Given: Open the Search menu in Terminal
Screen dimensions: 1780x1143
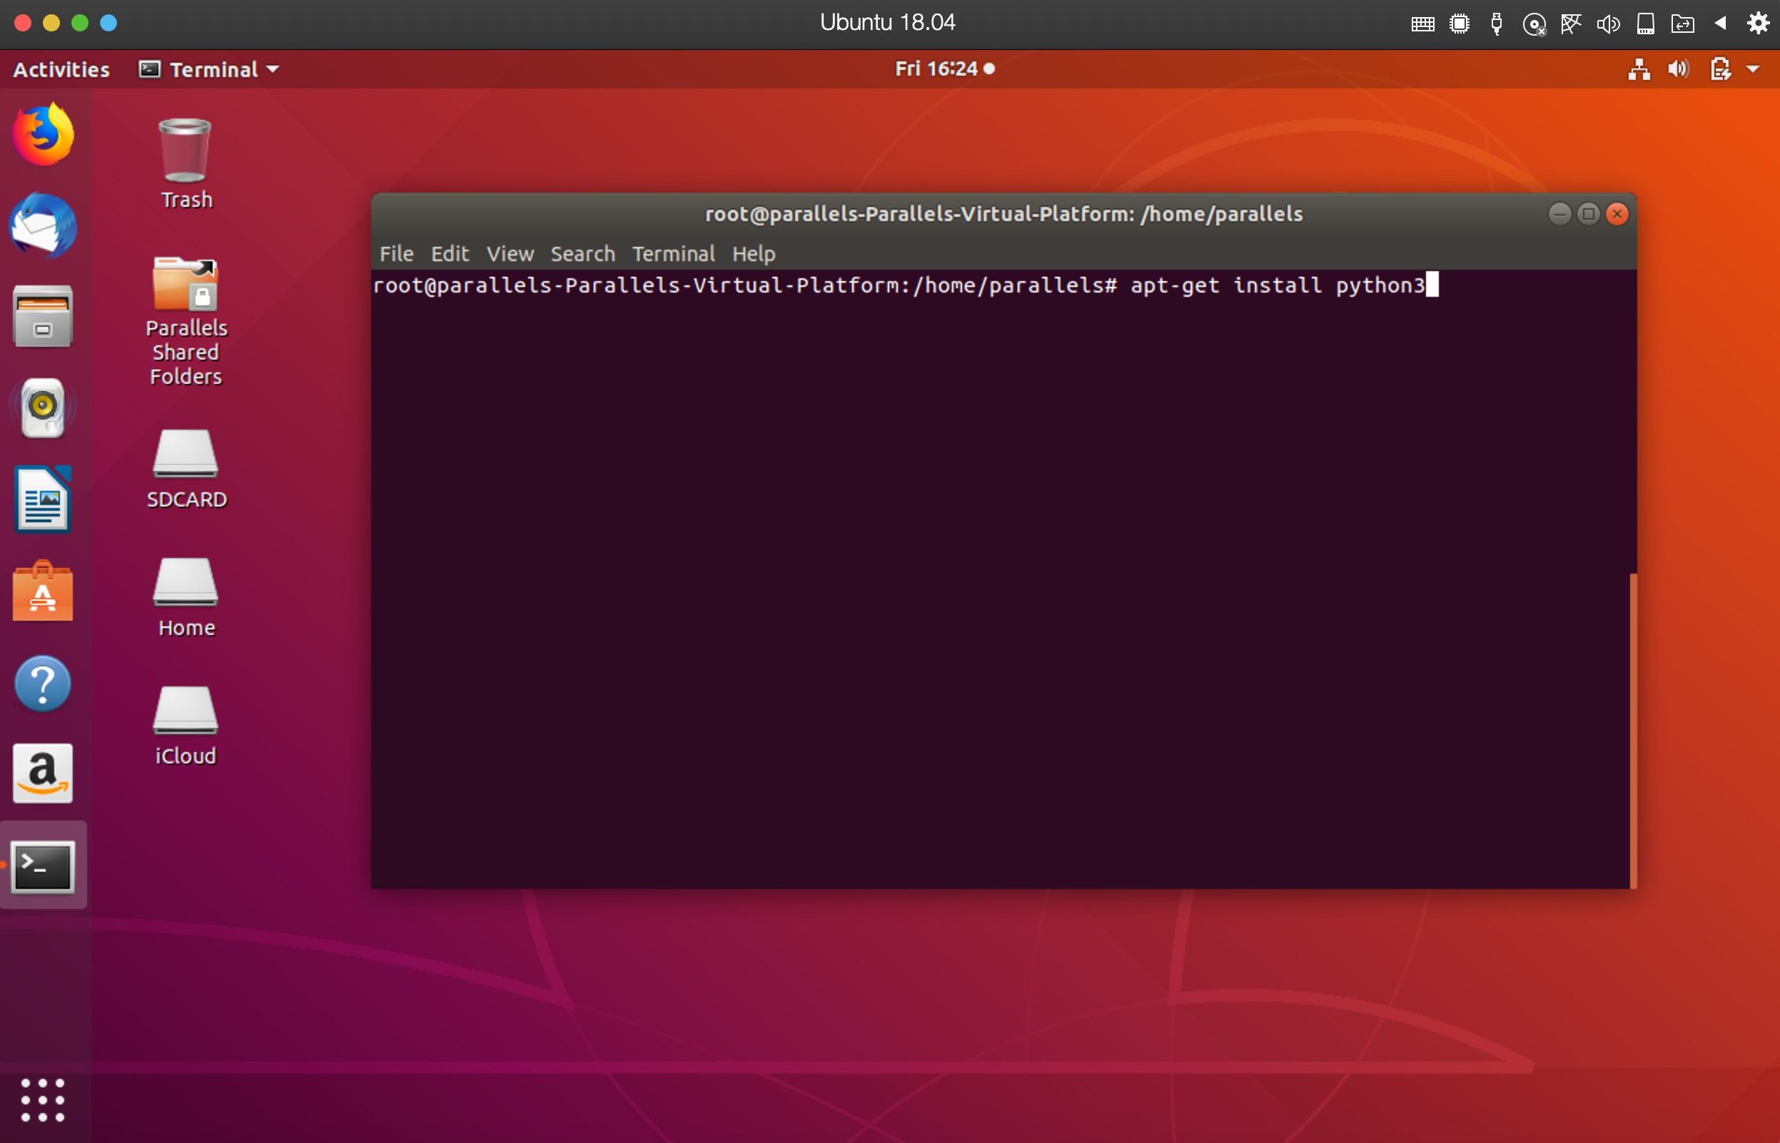Looking at the screenshot, I should coord(582,254).
